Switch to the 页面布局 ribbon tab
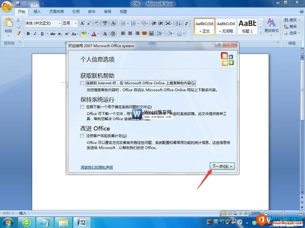The image size is (305, 228). (x=57, y=11)
